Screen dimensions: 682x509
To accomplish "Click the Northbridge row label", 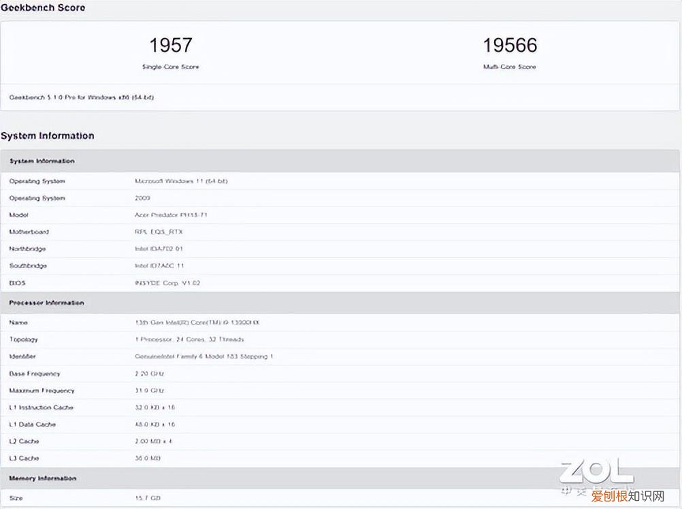I will point(28,249).
